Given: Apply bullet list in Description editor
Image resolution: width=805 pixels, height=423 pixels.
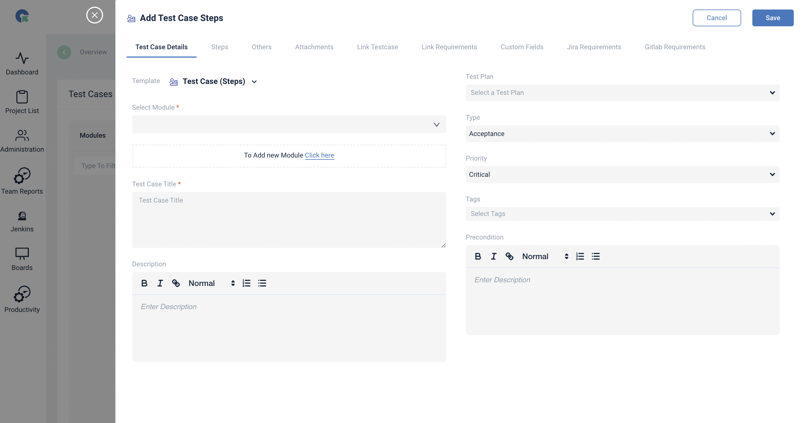Looking at the screenshot, I should point(262,283).
